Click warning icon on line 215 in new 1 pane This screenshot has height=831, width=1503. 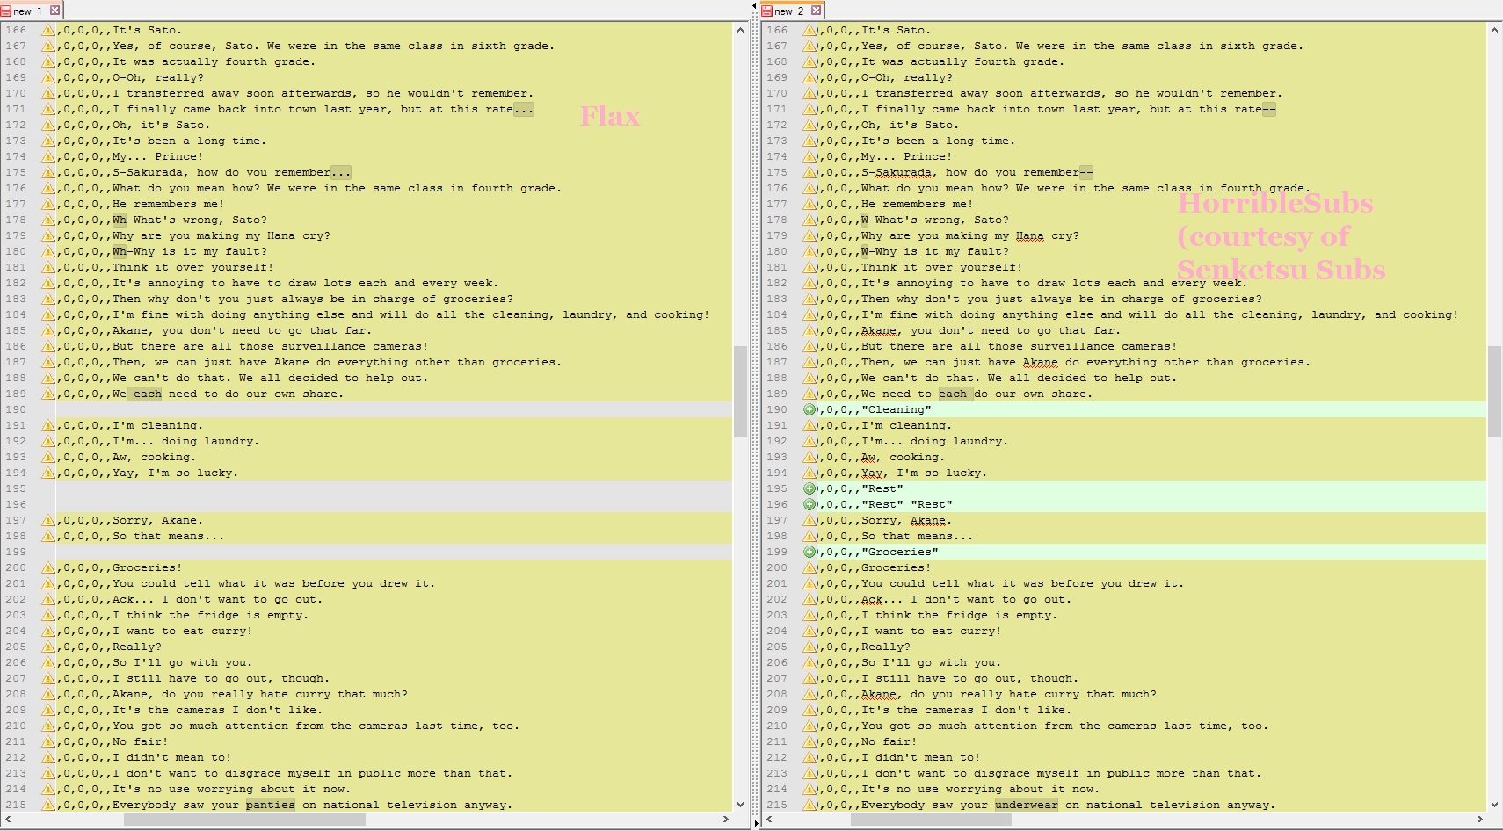[x=48, y=805]
